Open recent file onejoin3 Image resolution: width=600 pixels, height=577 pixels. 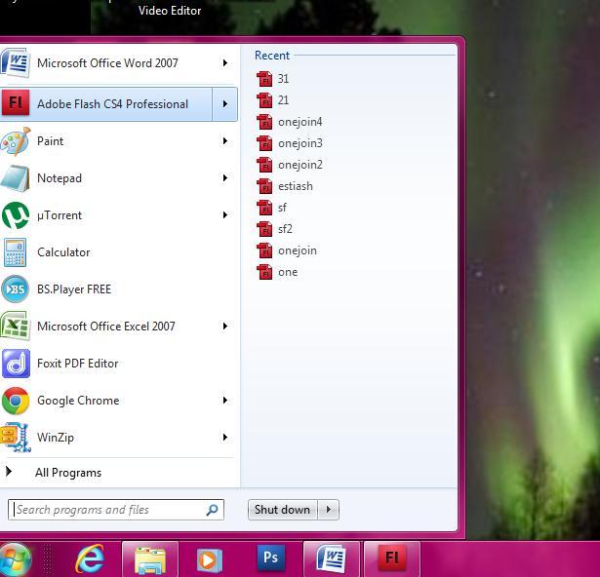click(x=290, y=143)
